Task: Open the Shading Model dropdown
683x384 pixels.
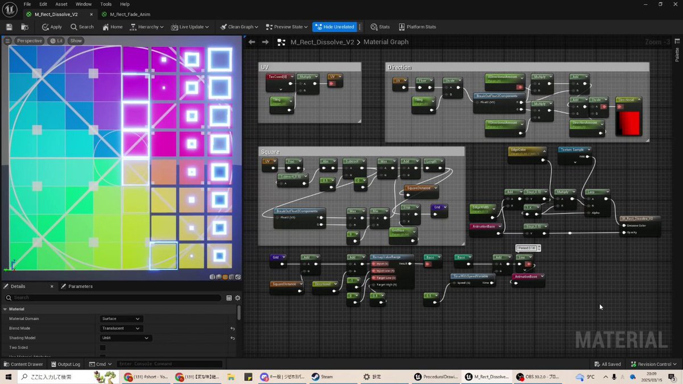Action: click(x=125, y=338)
